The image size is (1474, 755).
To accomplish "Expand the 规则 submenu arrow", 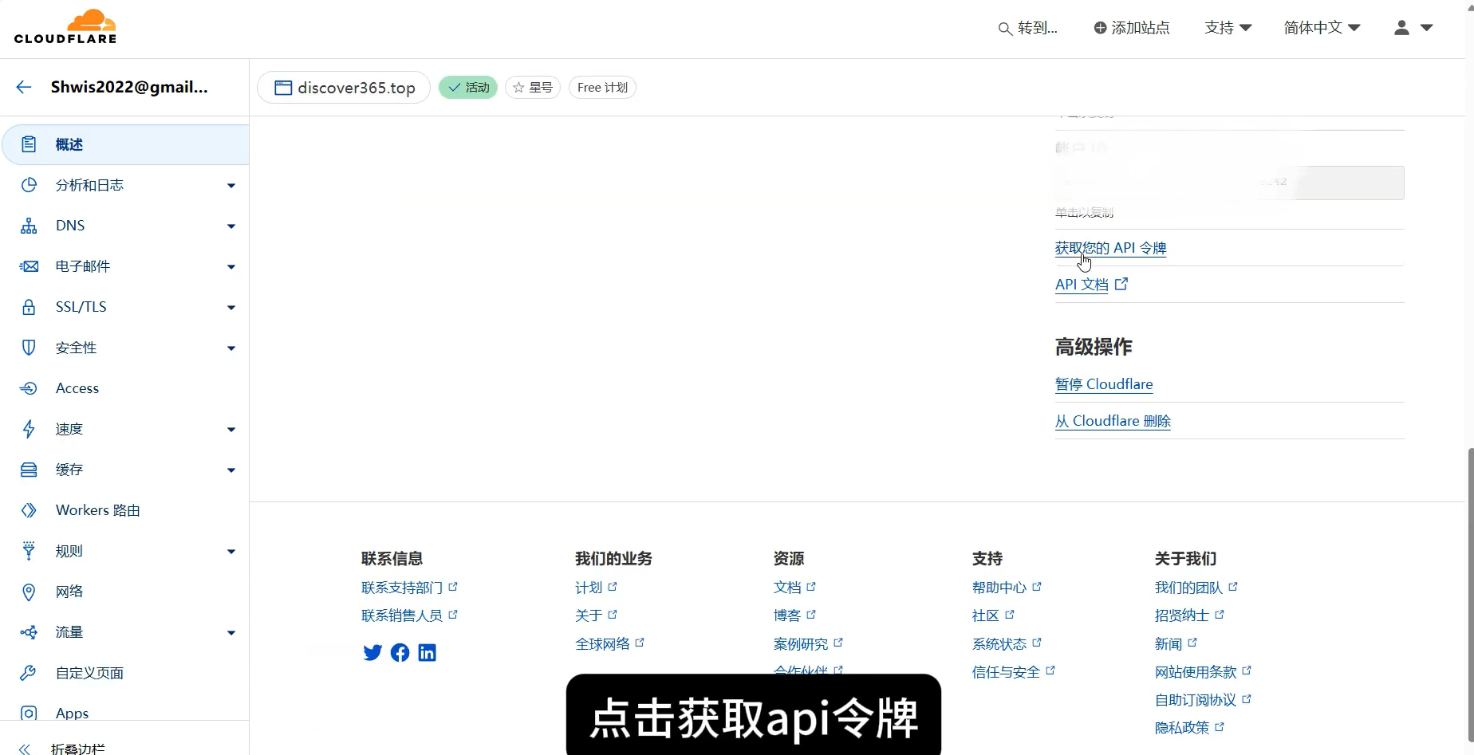I will (231, 552).
